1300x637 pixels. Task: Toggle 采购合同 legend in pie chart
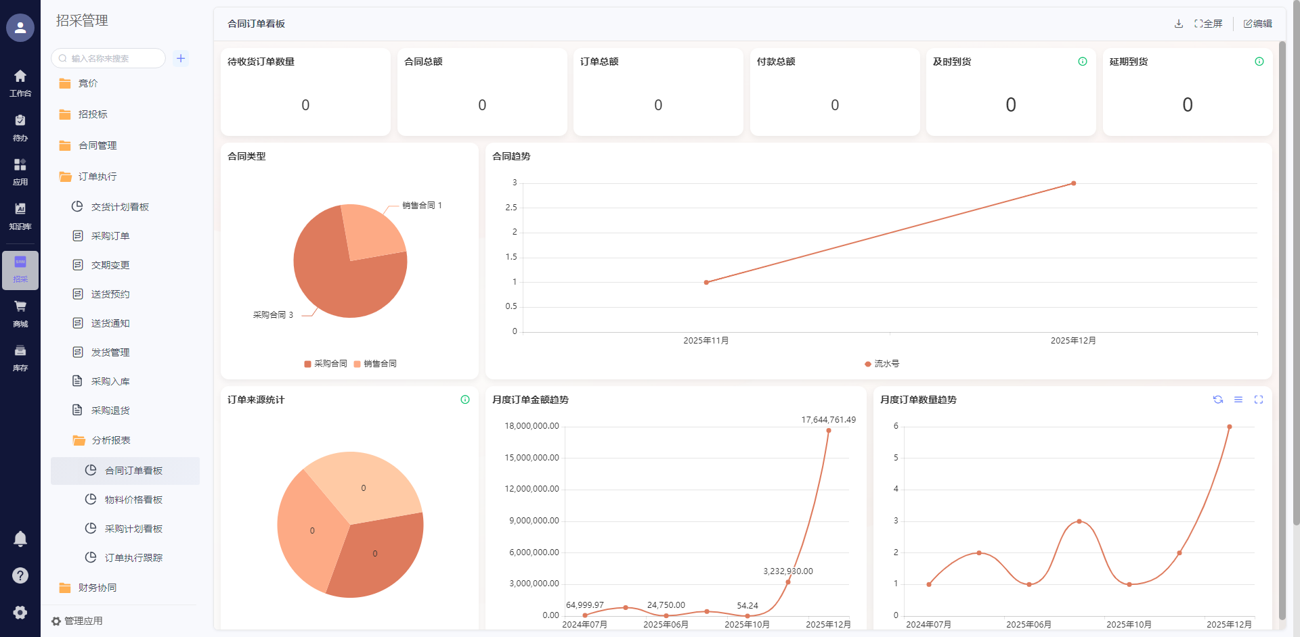tap(326, 364)
